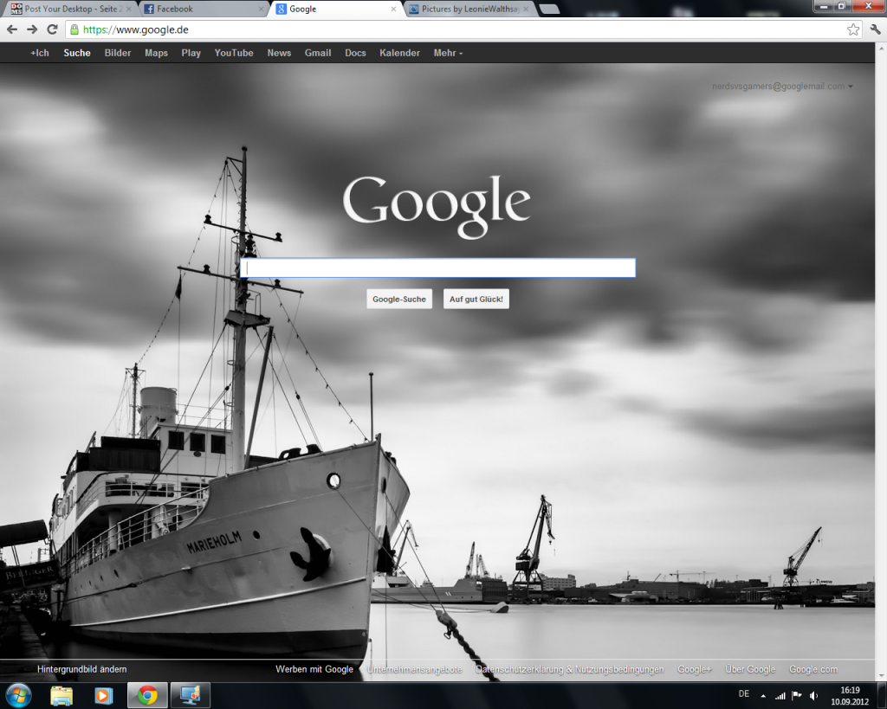Restore down the Chrome window

pos(841,6)
